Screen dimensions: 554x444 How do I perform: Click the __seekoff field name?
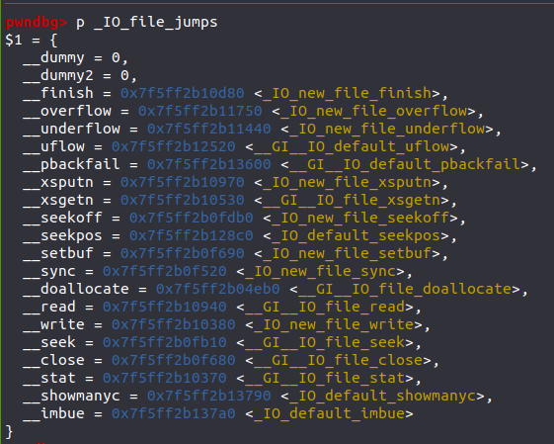(62, 218)
